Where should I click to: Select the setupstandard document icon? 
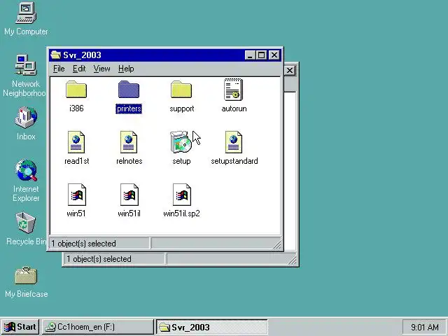[x=233, y=142]
